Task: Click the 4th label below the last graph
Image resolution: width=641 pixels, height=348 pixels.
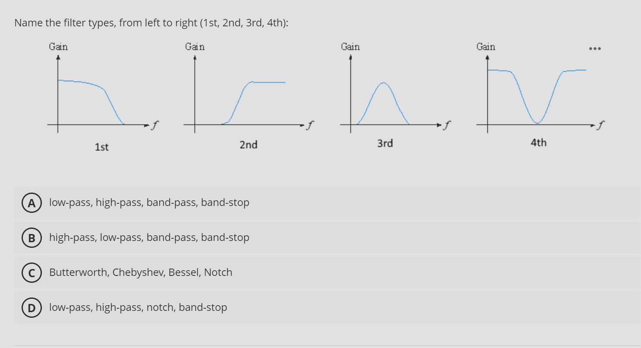Action: 538,142
